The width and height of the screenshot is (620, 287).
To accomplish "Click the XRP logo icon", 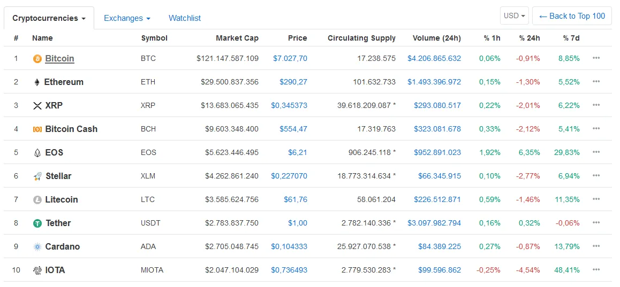I will point(37,106).
